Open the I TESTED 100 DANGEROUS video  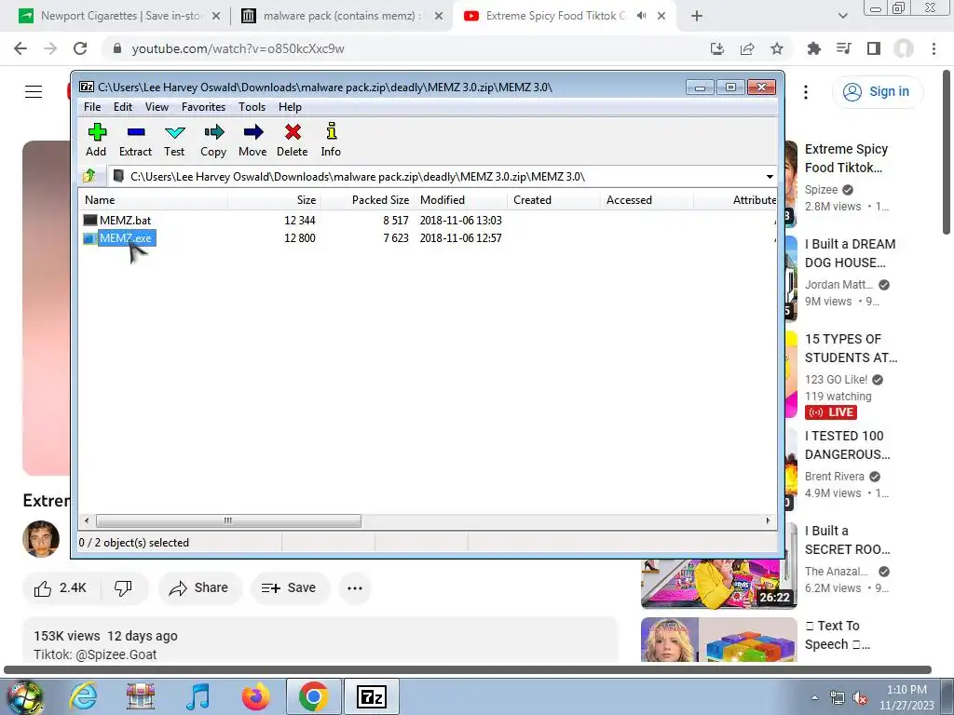point(847,445)
